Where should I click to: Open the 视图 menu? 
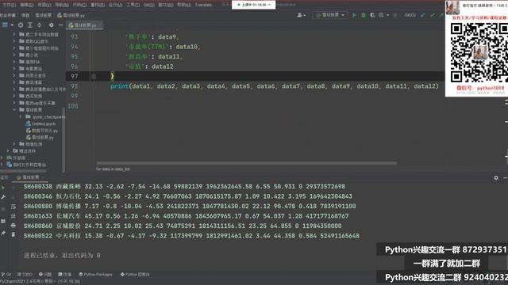[x=44, y=5]
